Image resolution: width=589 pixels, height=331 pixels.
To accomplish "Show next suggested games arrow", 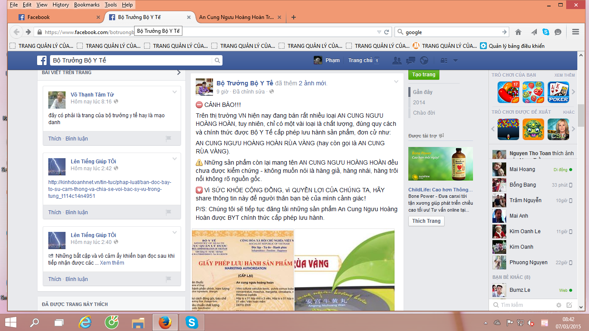I will pyautogui.click(x=573, y=129).
